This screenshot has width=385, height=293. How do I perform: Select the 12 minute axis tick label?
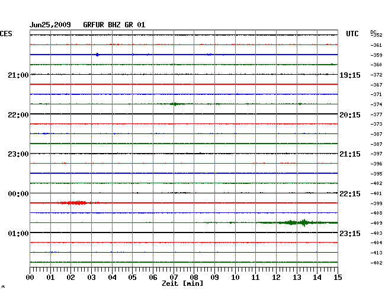pyautogui.click(x=276, y=278)
